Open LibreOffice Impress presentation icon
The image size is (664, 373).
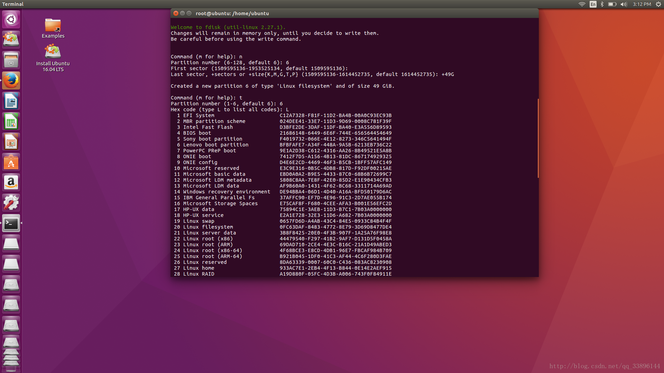click(11, 142)
